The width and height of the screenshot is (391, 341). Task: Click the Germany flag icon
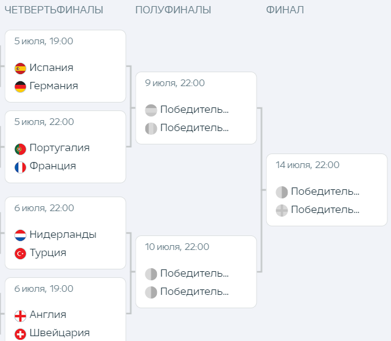[x=20, y=86]
